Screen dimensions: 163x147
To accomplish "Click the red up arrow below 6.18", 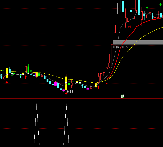I will (66, 94).
